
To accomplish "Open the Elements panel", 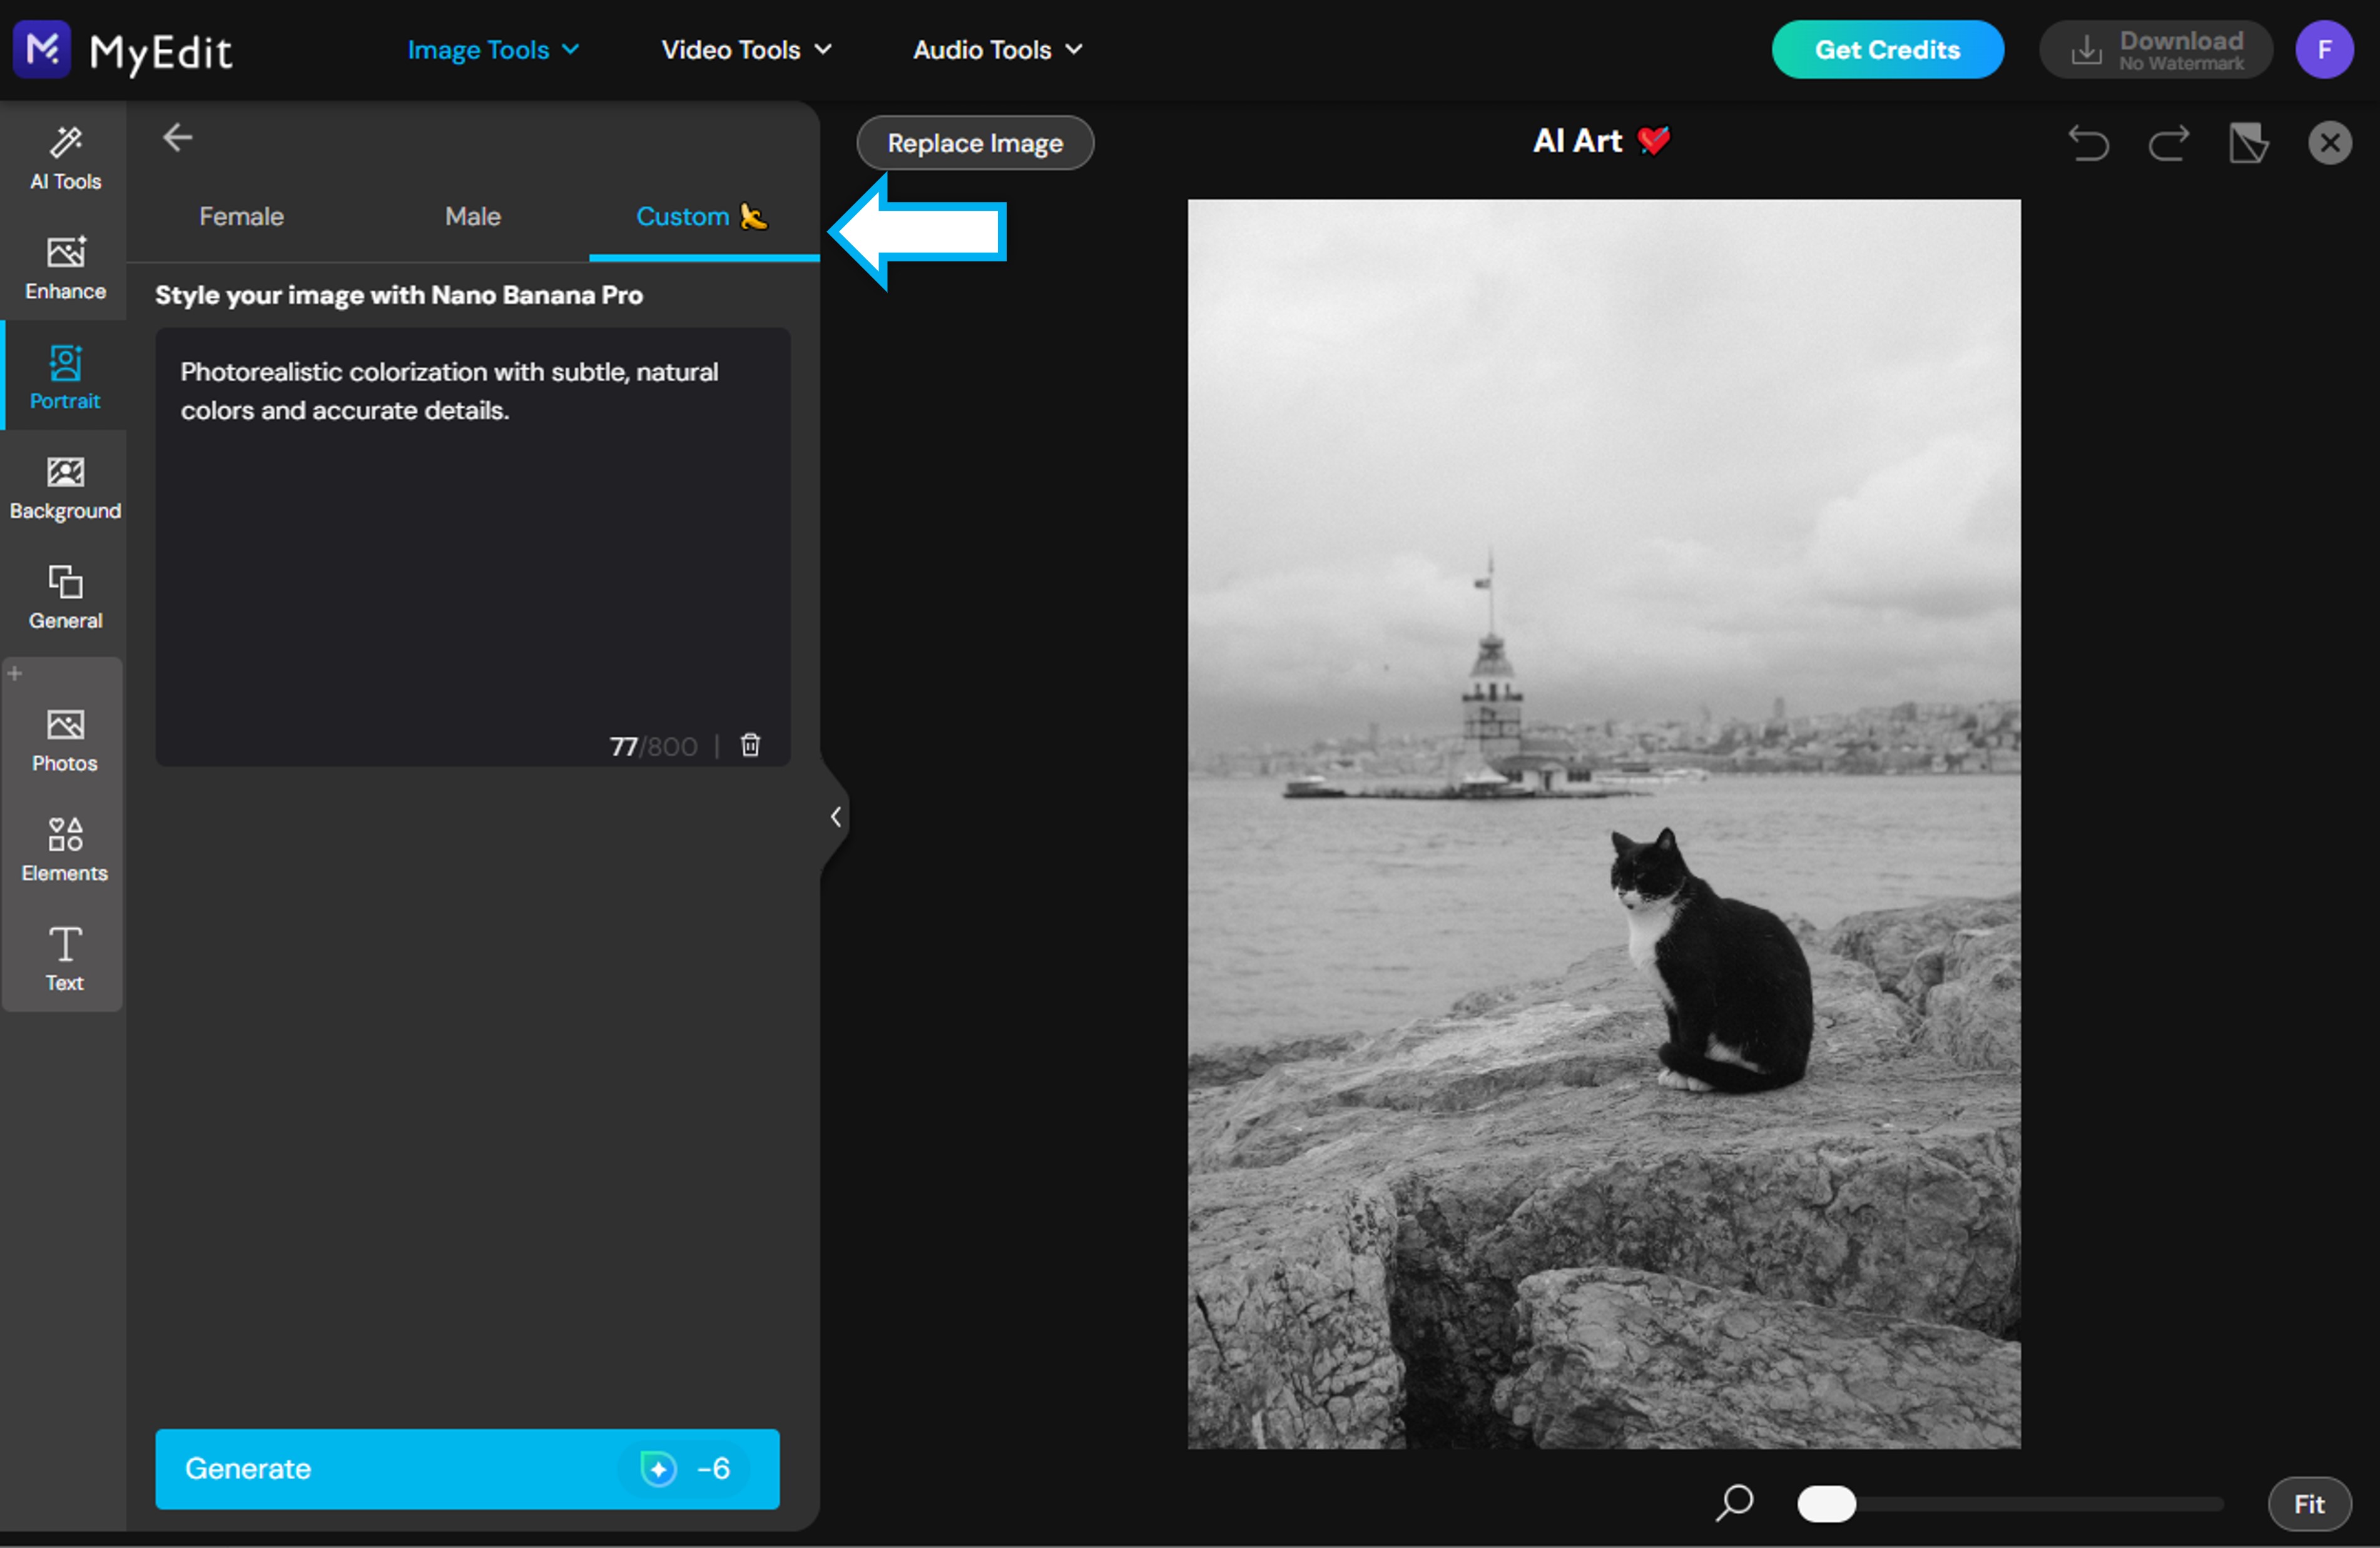I will 64,849.
